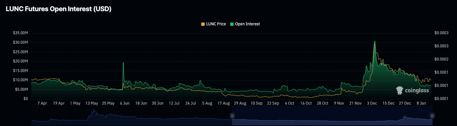
Task: Click the 1 May date label
Action: pos(75,103)
